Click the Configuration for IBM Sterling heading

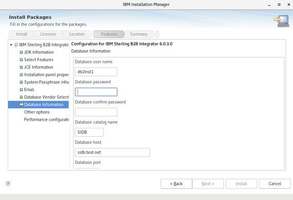(x=122, y=44)
